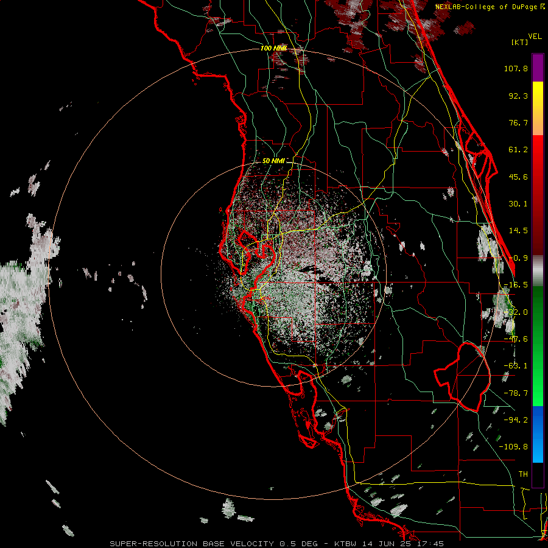This screenshot has height=548, width=548.
Task: Select the 30.1 velocity scale value
Action: (518, 204)
